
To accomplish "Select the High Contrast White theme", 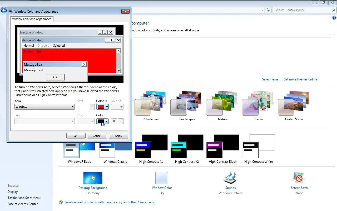I will tap(258, 149).
